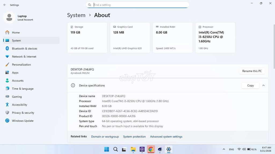Click the Gaming controller icon
This screenshot has height=154, width=275.
point(7,96)
